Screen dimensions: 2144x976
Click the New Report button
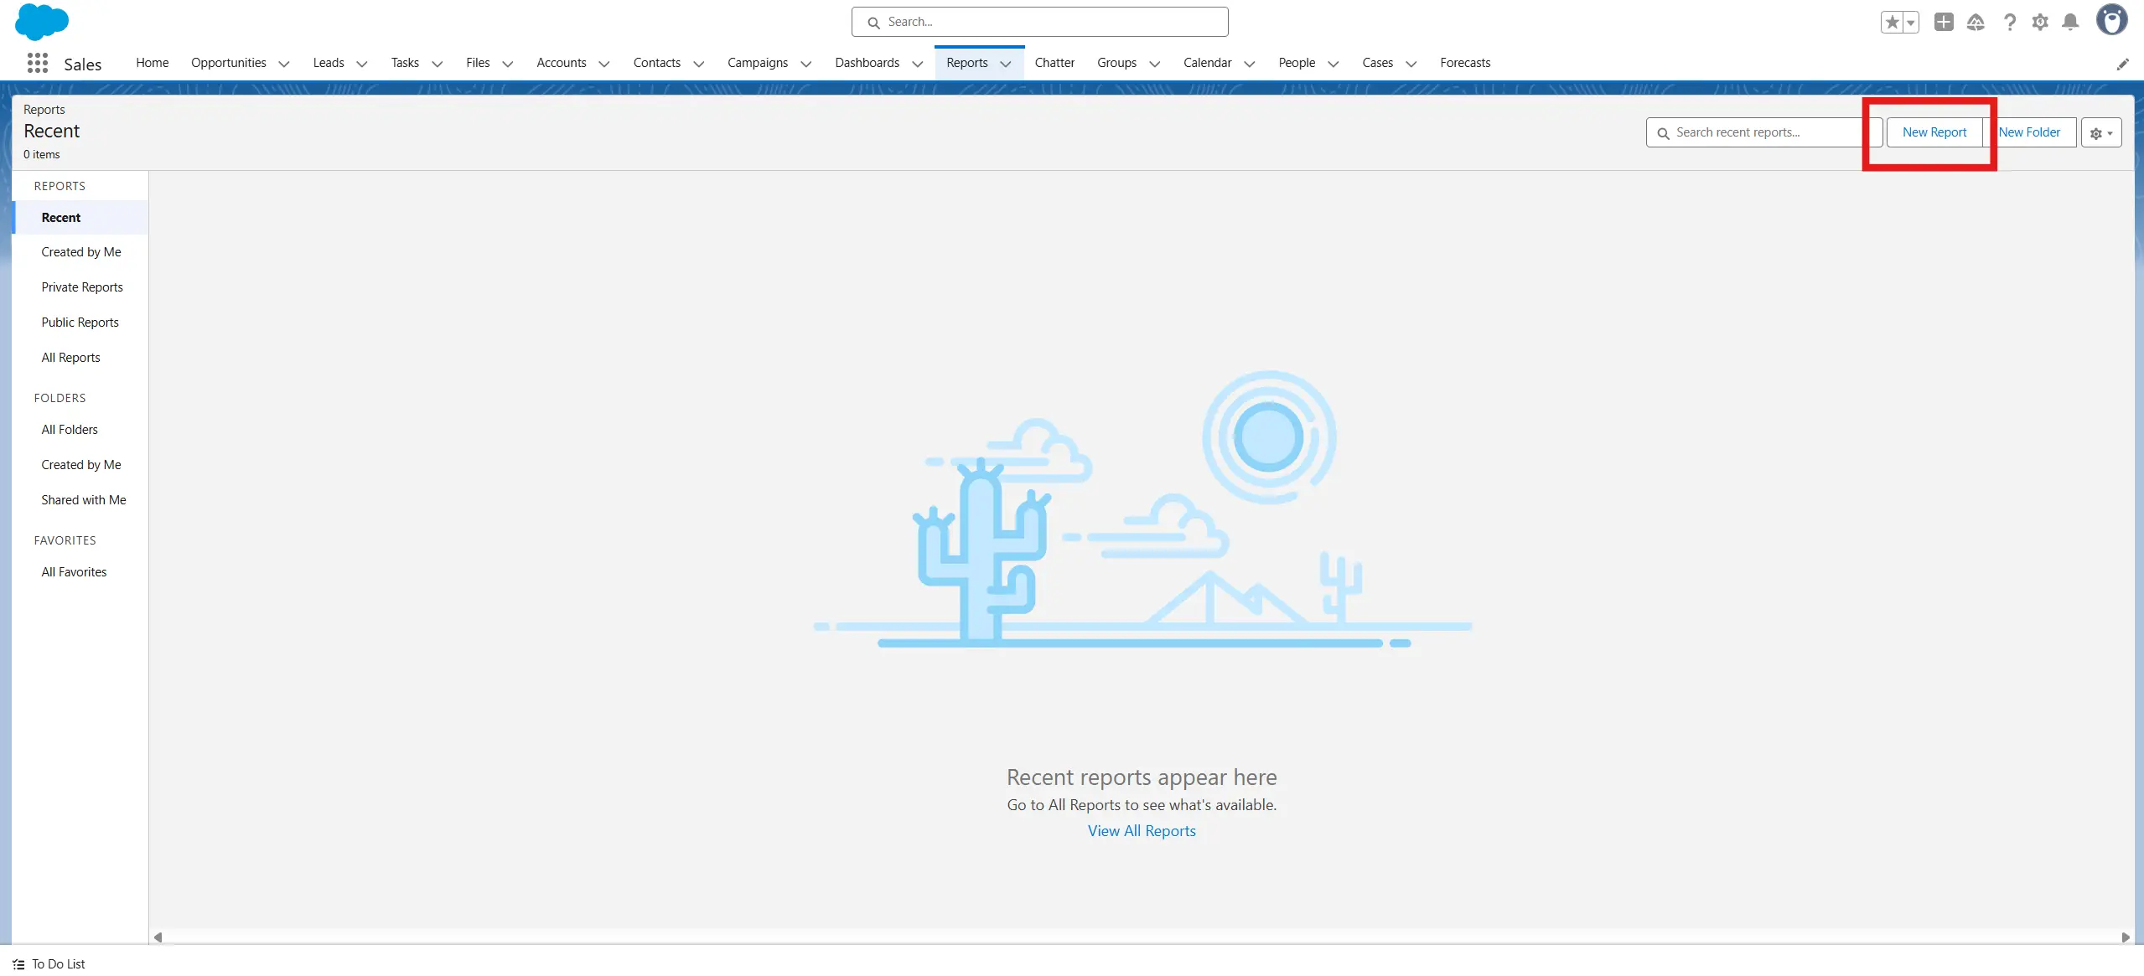1934,132
